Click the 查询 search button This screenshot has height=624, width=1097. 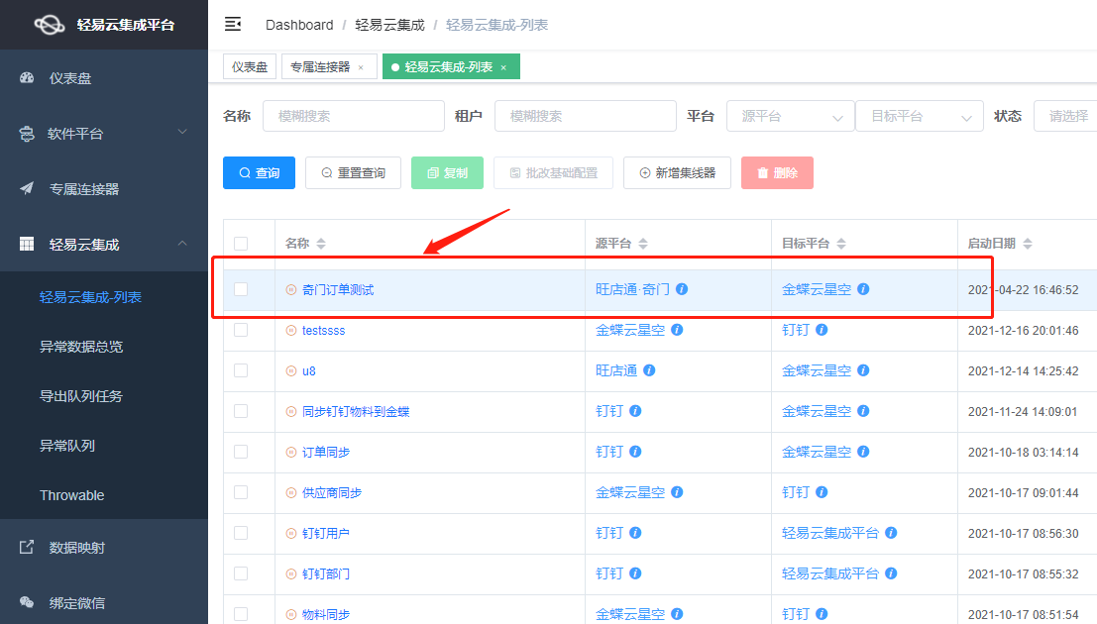259,172
